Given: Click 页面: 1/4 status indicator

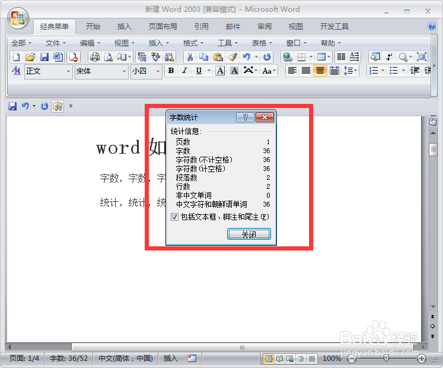Looking at the screenshot, I should tap(24, 359).
